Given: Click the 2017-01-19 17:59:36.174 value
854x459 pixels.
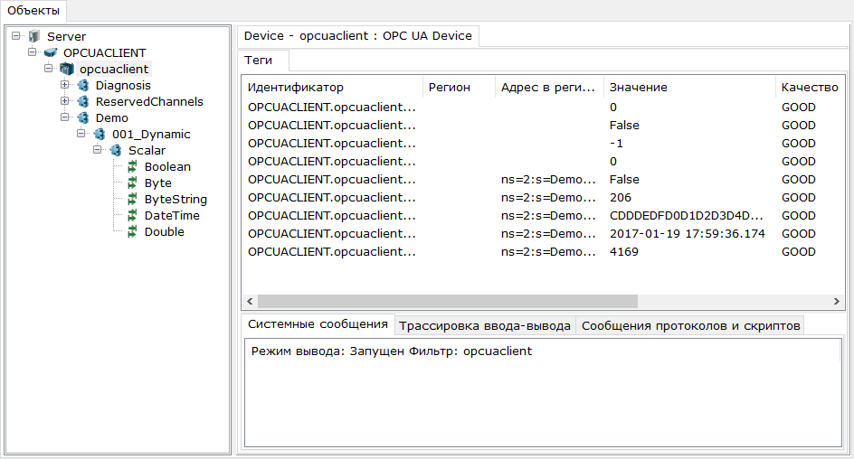Looking at the screenshot, I should tap(688, 234).
